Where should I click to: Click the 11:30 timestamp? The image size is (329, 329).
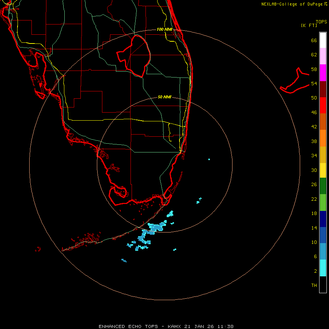(225, 326)
